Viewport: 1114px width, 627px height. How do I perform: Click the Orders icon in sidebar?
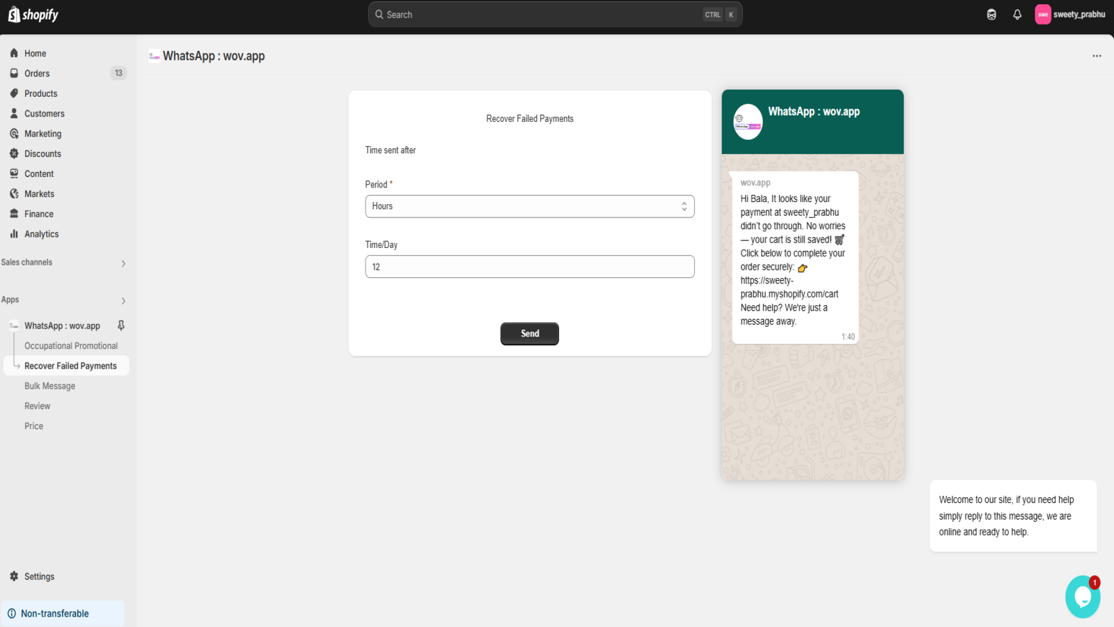tap(14, 73)
